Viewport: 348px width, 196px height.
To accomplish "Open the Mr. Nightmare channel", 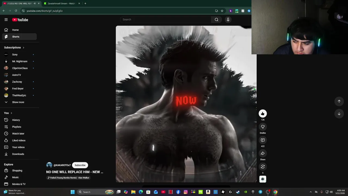I will [19, 61].
